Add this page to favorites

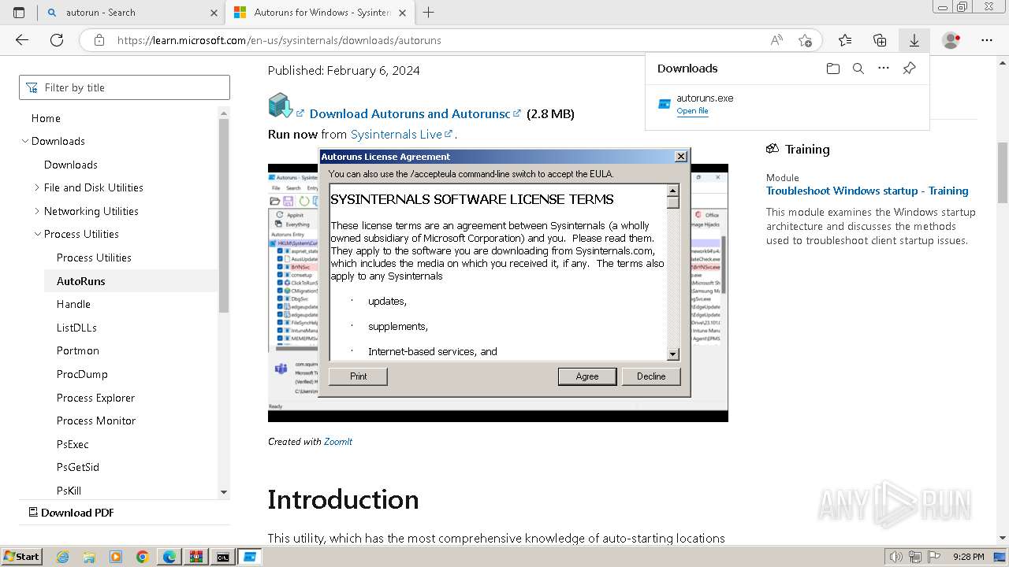point(805,40)
